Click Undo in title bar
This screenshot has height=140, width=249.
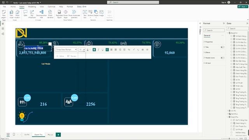click(x=7, y=2)
